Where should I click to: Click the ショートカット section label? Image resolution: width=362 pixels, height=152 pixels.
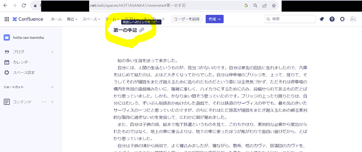(x=14, y=87)
